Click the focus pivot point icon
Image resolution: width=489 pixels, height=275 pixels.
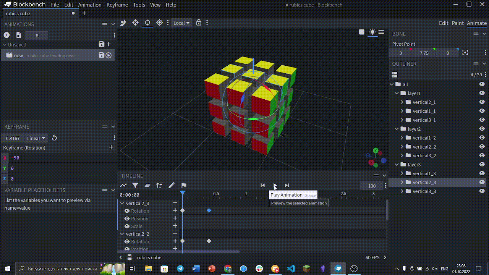pos(465,53)
